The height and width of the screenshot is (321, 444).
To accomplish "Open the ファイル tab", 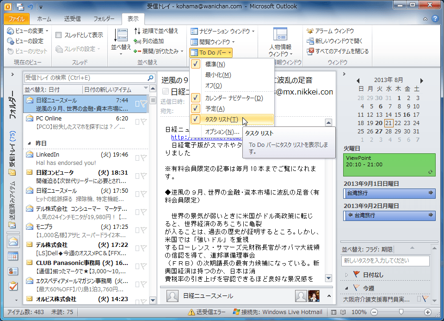I will point(17,19).
